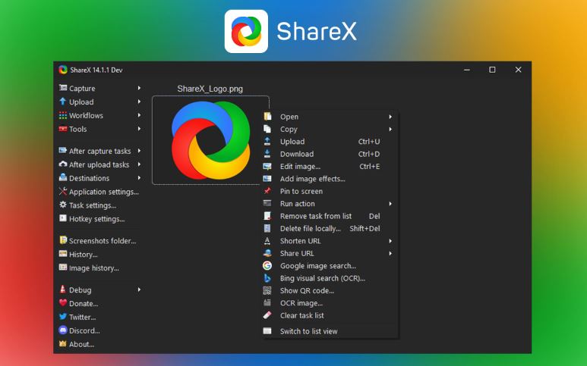Click the eraser icon for Clear task list
This screenshot has height=366, width=587.
(267, 315)
